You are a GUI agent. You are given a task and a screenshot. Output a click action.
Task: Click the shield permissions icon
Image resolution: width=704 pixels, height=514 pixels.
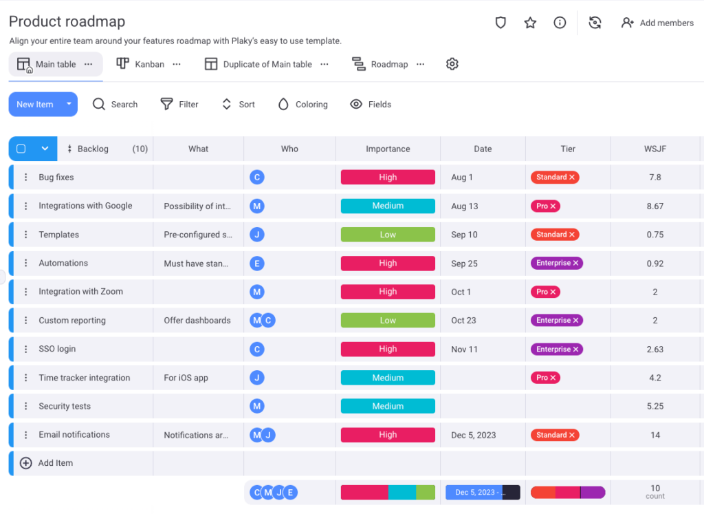pos(500,23)
